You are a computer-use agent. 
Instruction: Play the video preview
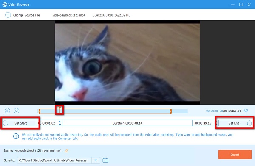point(8,111)
